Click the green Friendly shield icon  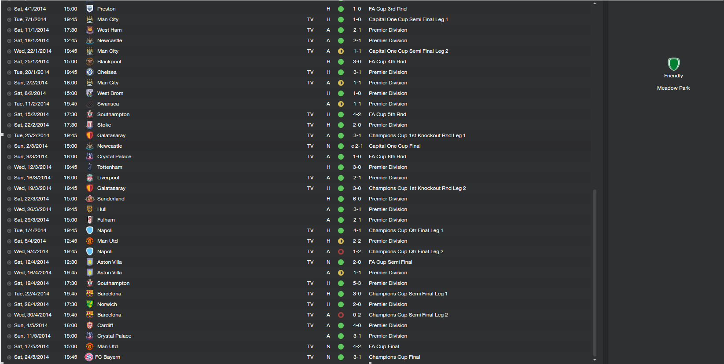pos(673,64)
